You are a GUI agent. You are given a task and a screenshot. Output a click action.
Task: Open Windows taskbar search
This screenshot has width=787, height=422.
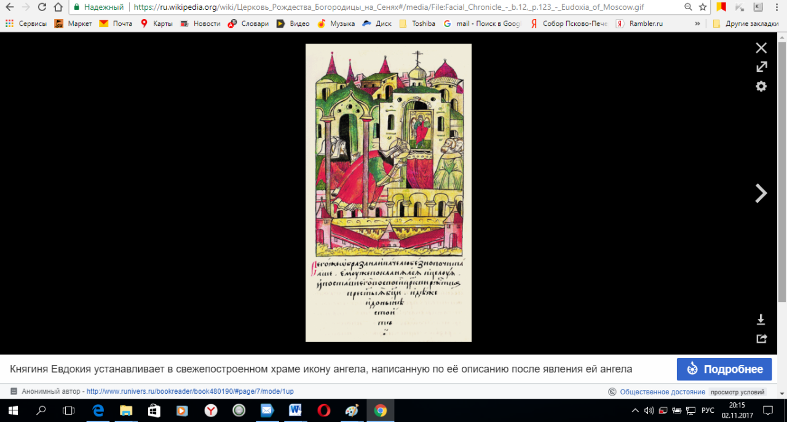[41, 410]
